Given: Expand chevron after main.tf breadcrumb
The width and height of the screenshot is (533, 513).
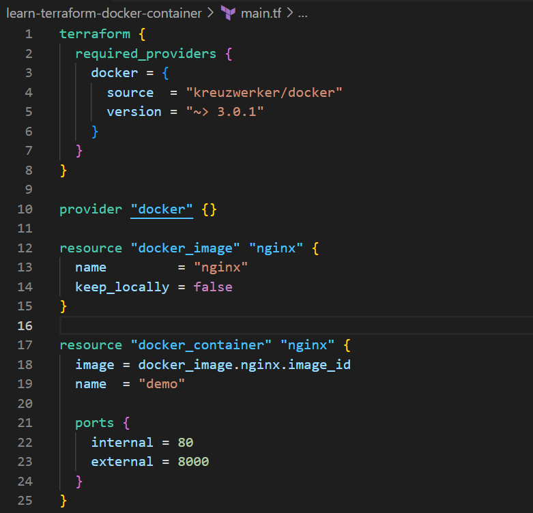Looking at the screenshot, I should [x=289, y=13].
